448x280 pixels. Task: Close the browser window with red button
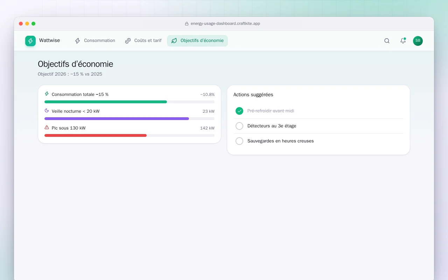[x=21, y=24]
